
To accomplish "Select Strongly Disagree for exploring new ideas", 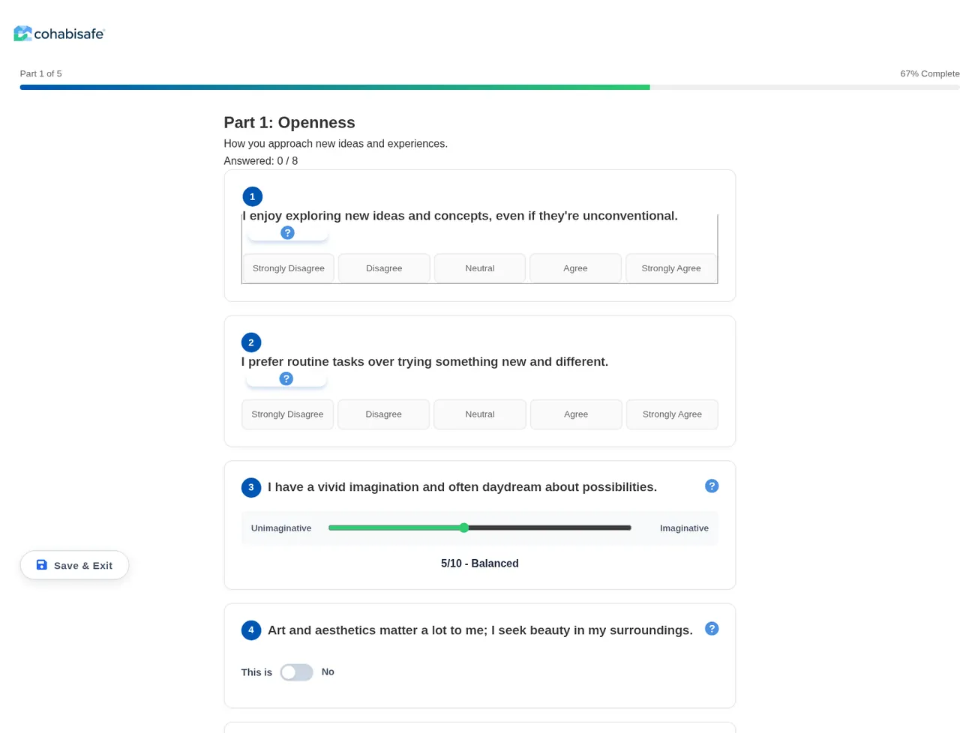I will click(x=289, y=268).
